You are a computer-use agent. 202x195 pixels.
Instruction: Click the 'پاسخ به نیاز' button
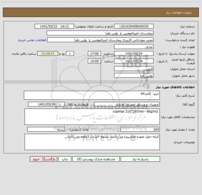click(140, 159)
